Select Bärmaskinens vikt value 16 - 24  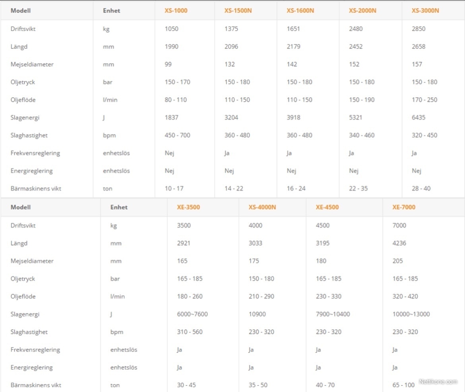coord(296,188)
